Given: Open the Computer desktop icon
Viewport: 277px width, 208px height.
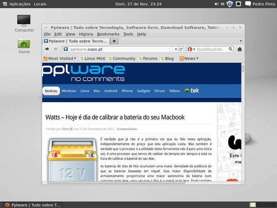Looking at the screenshot, I should (24, 23).
